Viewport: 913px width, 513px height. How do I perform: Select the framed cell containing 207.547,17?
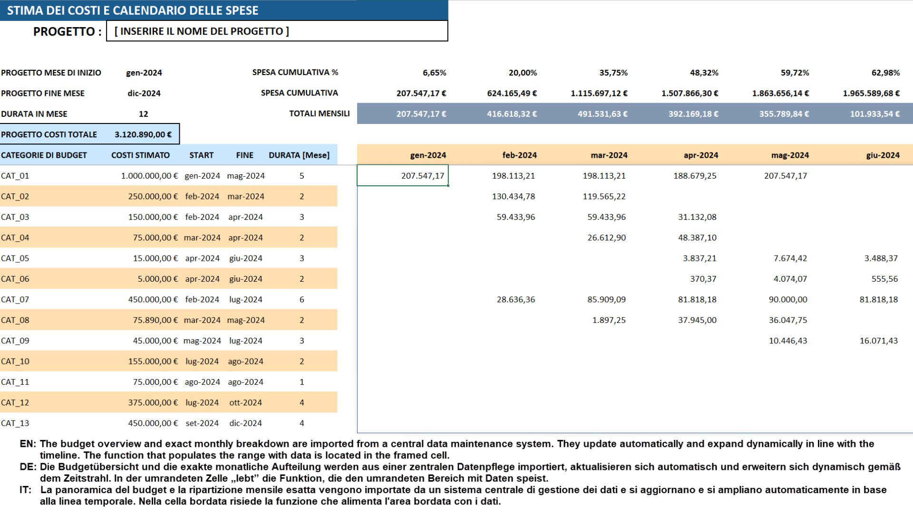[403, 175]
